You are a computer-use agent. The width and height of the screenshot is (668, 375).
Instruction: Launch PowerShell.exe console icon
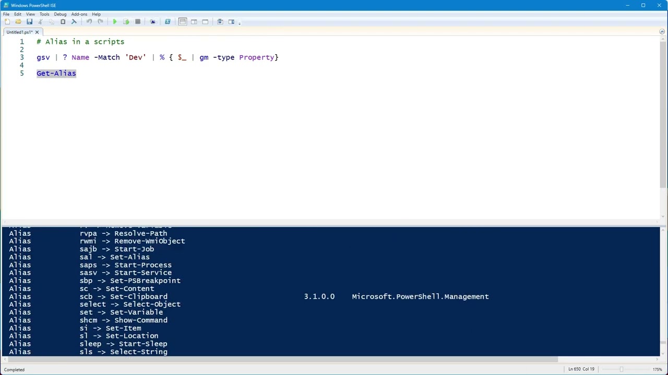point(168,22)
